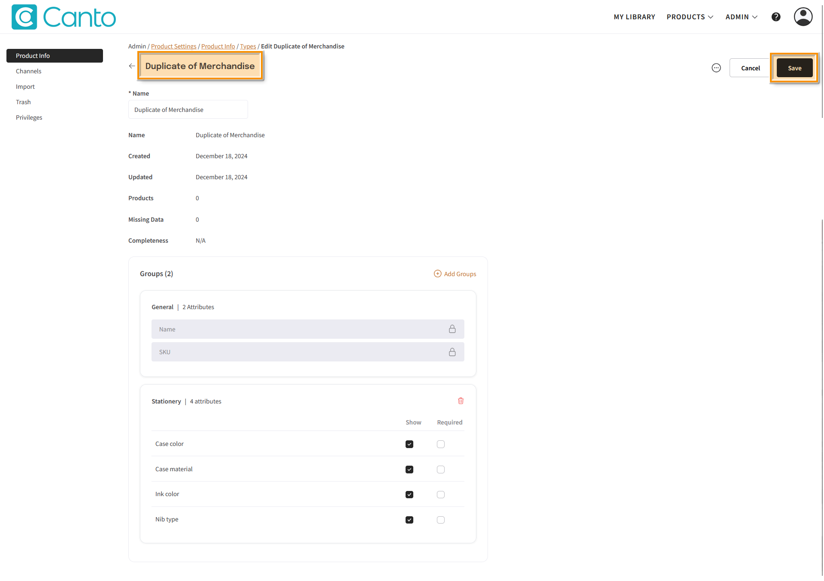Mark Case material as Required
Screen dimensions: 824x581
click(441, 470)
